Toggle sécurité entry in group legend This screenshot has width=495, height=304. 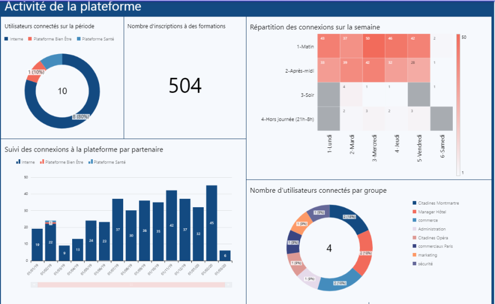(x=423, y=264)
